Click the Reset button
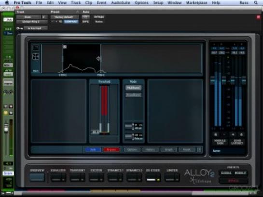 [x=187, y=149]
